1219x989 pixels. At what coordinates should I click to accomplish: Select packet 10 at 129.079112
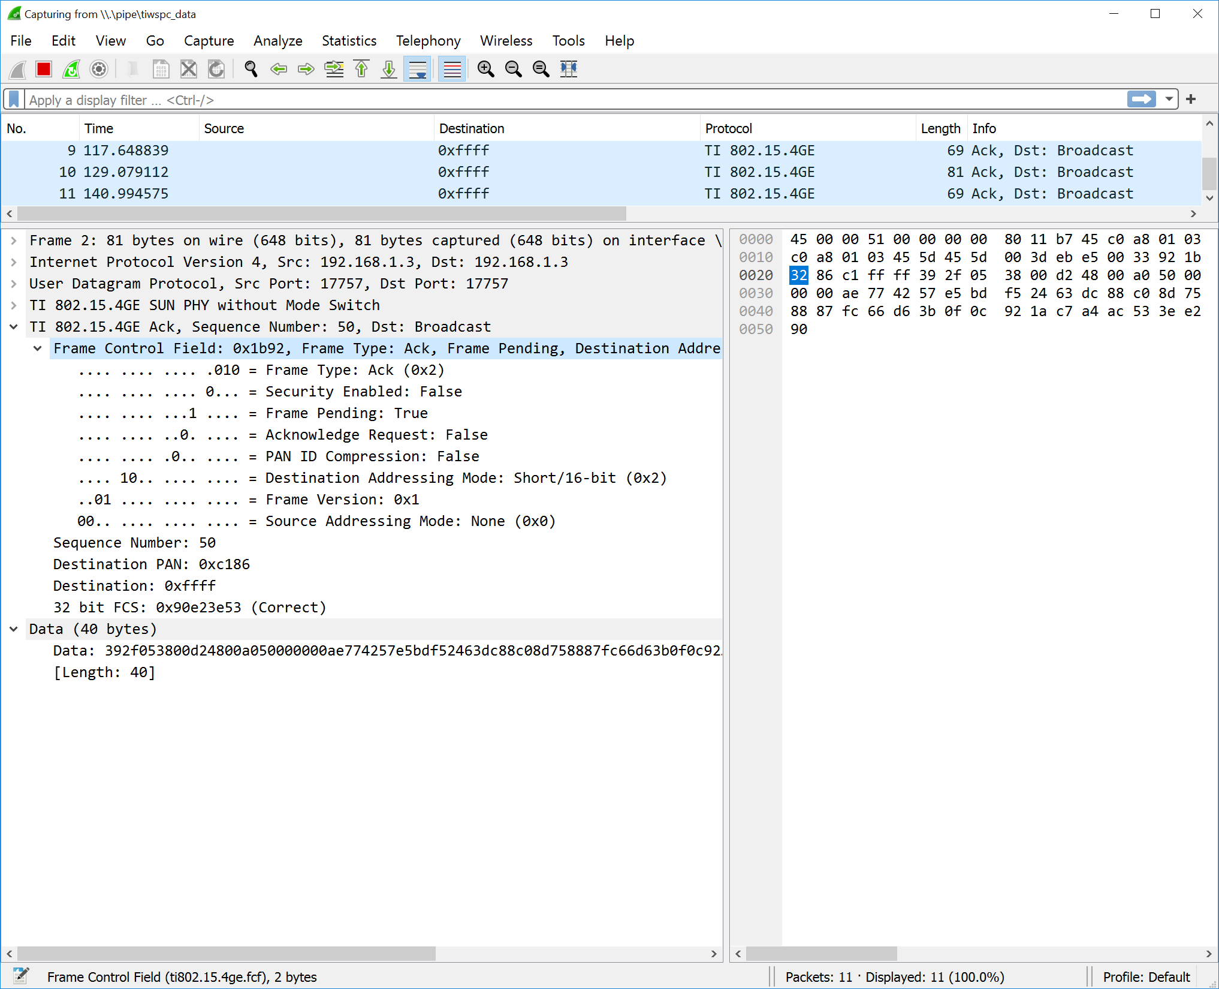[x=601, y=172]
